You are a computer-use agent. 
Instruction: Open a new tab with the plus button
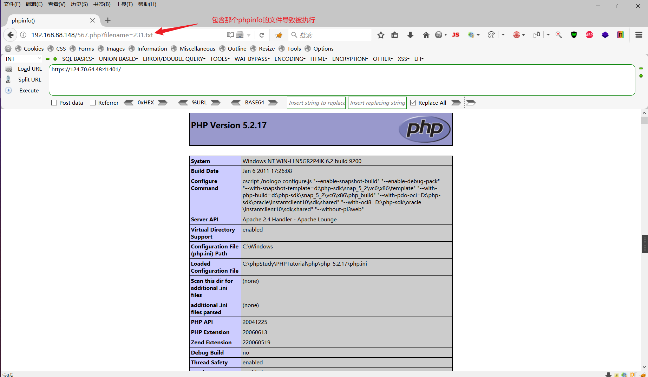(x=108, y=20)
